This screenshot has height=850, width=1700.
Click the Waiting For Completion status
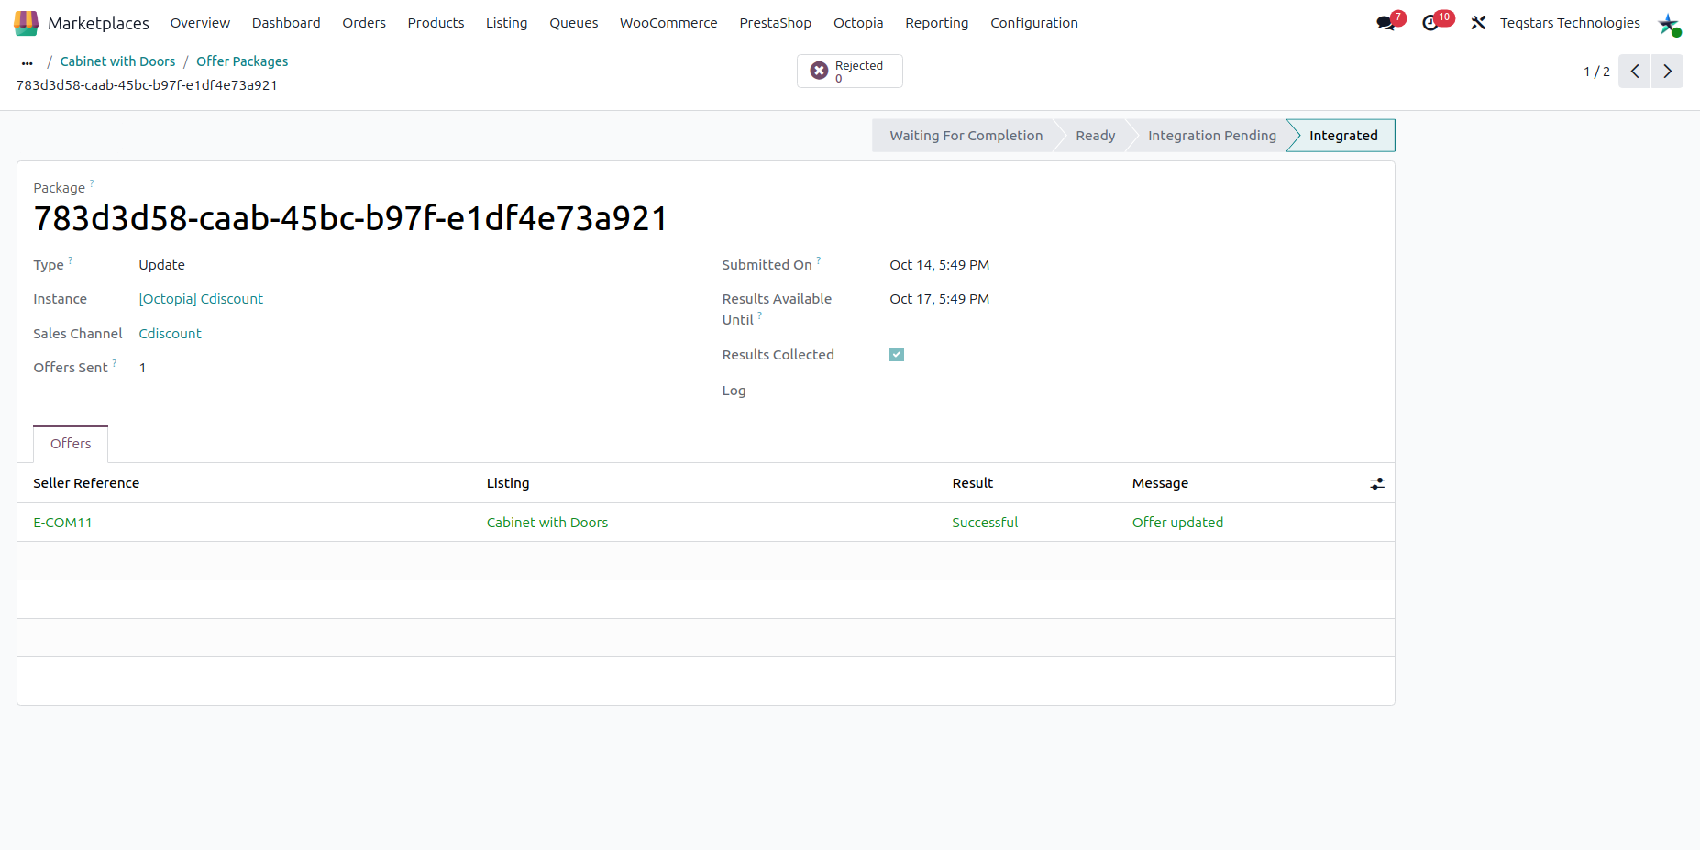click(966, 136)
